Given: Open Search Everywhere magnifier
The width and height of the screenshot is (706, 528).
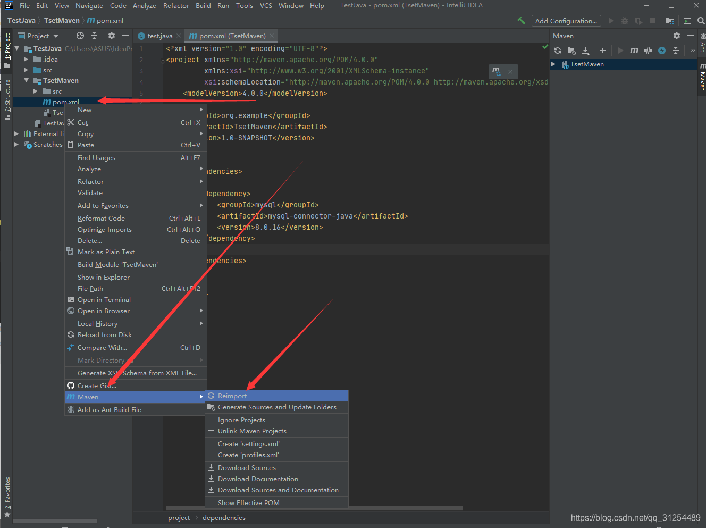Looking at the screenshot, I should click(701, 21).
